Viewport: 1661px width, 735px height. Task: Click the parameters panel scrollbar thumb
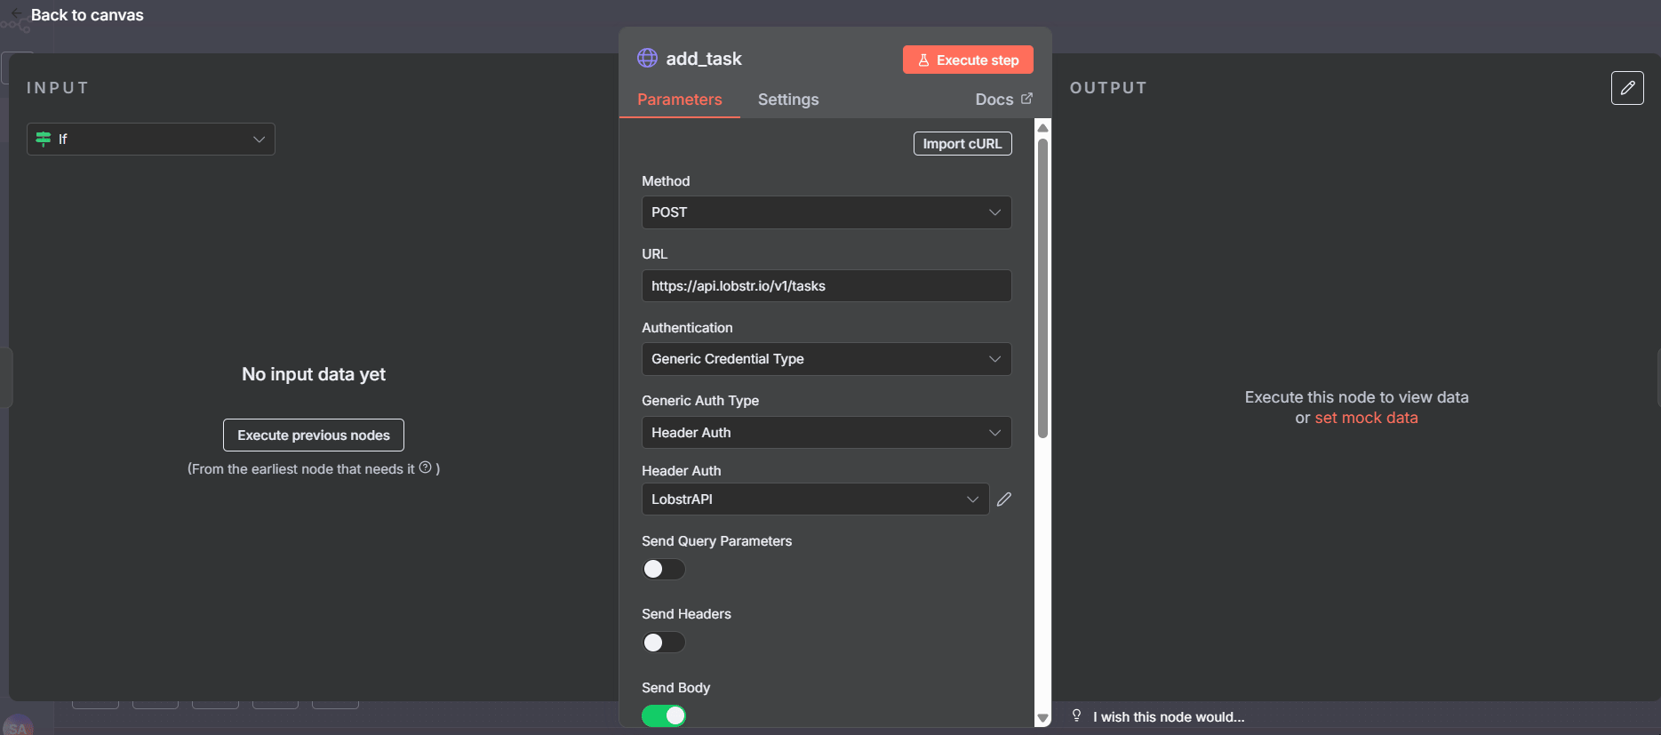pyautogui.click(x=1043, y=288)
